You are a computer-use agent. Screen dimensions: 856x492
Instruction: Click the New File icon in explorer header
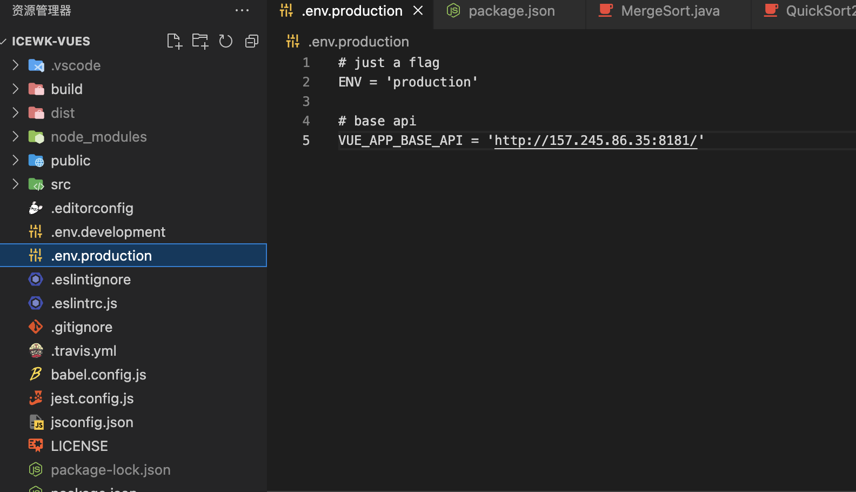point(174,41)
